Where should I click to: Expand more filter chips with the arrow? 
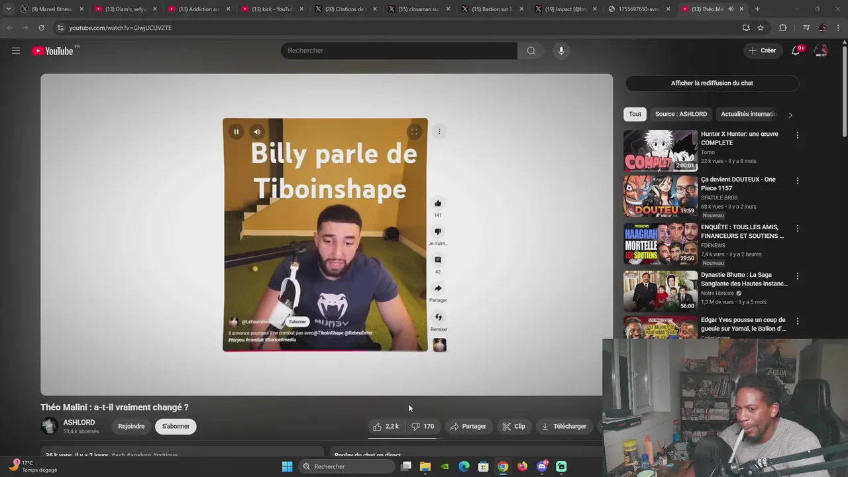(790, 115)
